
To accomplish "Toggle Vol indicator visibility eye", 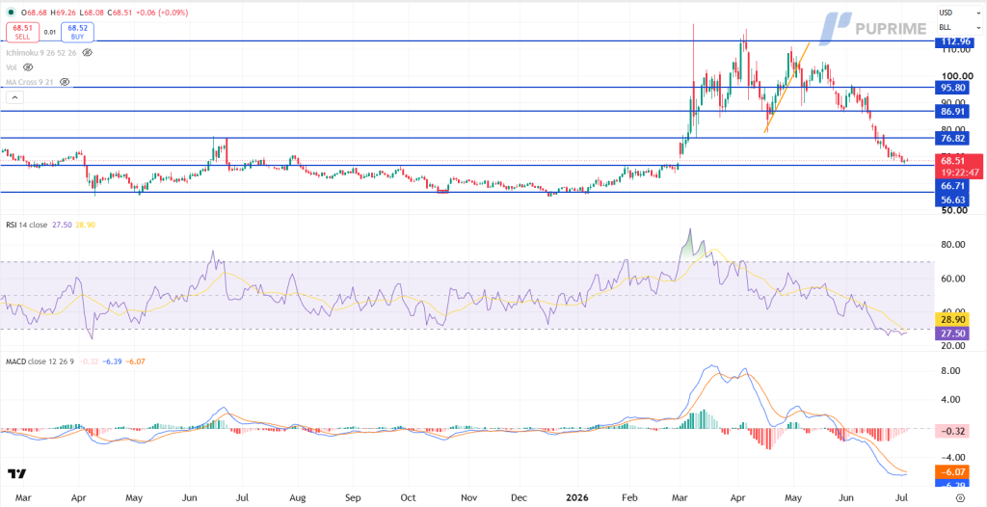I will click(28, 67).
